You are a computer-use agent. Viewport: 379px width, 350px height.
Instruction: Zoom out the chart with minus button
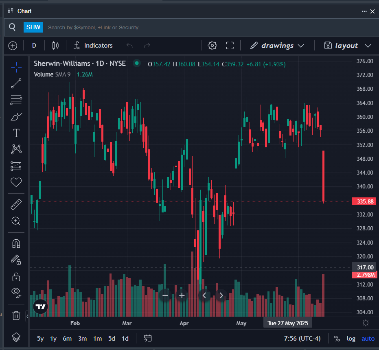pos(165,295)
